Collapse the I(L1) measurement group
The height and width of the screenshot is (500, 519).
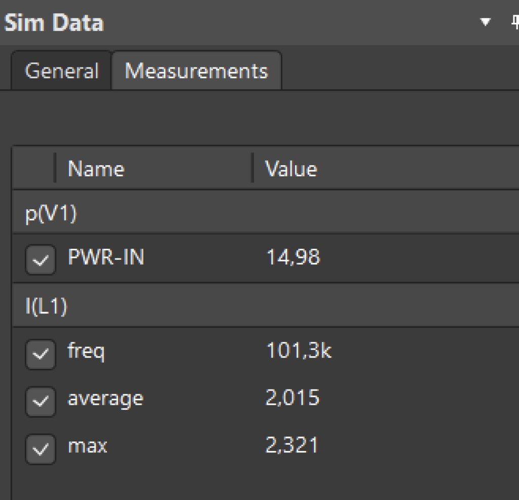(47, 307)
